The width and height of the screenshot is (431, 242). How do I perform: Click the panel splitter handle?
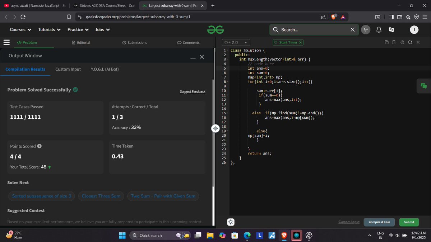click(x=215, y=128)
